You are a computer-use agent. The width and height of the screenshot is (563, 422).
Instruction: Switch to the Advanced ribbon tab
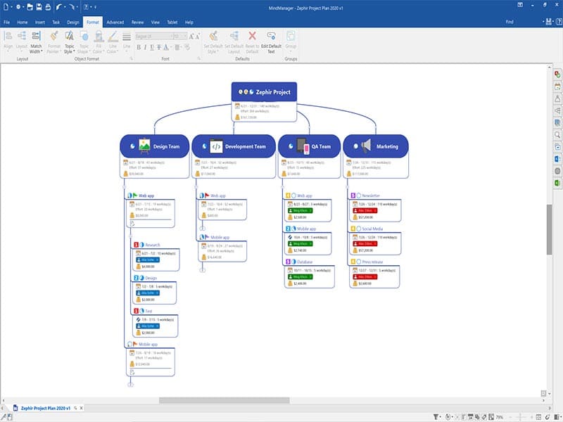(x=116, y=22)
